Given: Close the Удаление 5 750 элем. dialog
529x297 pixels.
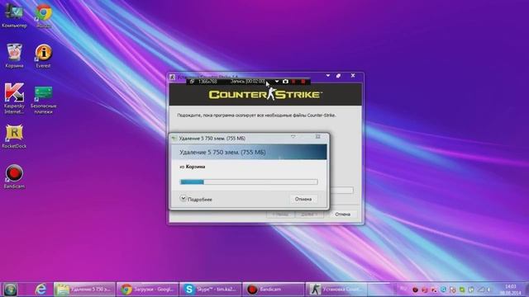Looking at the screenshot, I should pyautogui.click(x=317, y=137).
